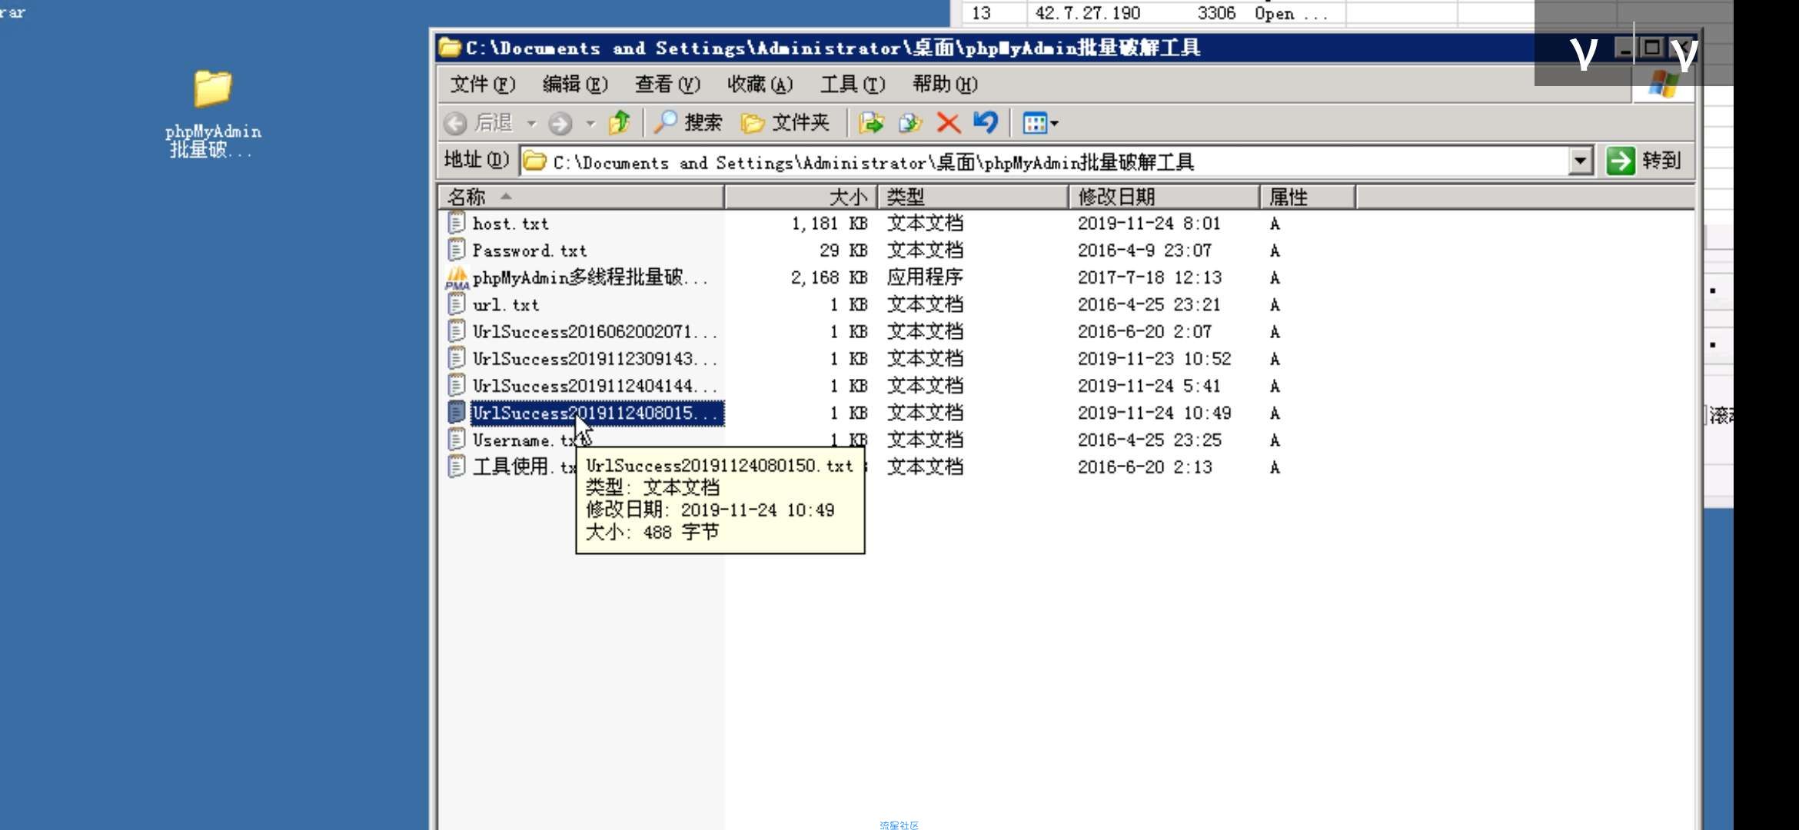The height and width of the screenshot is (830, 1799).
Task: Click the host.txt file name
Action: [510, 224]
